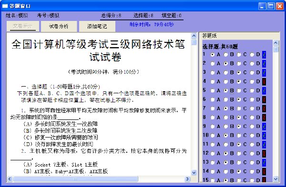Image resolution: width=286 pixels, height=187 pixels.
Task: Click the correct-mark icon for question 10
Action: [x=264, y=136]
